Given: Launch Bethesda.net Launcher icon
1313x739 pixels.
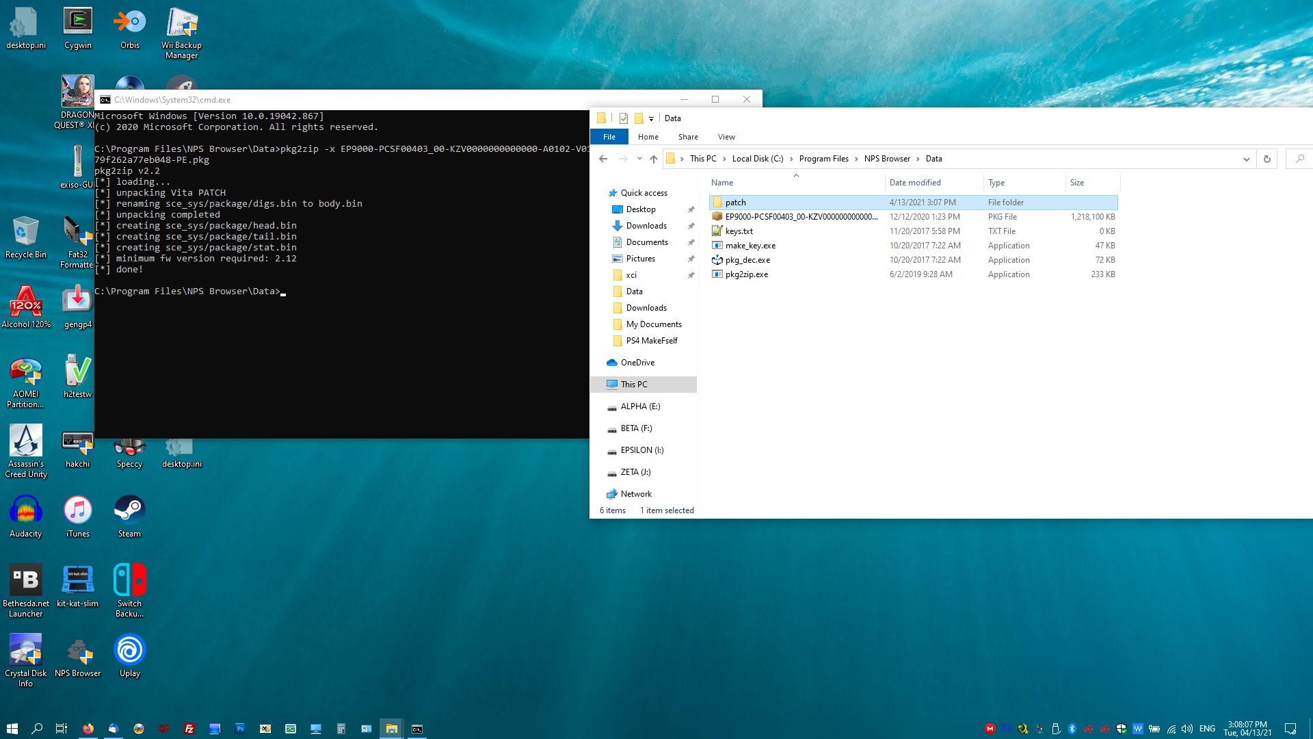Looking at the screenshot, I should tap(26, 592).
